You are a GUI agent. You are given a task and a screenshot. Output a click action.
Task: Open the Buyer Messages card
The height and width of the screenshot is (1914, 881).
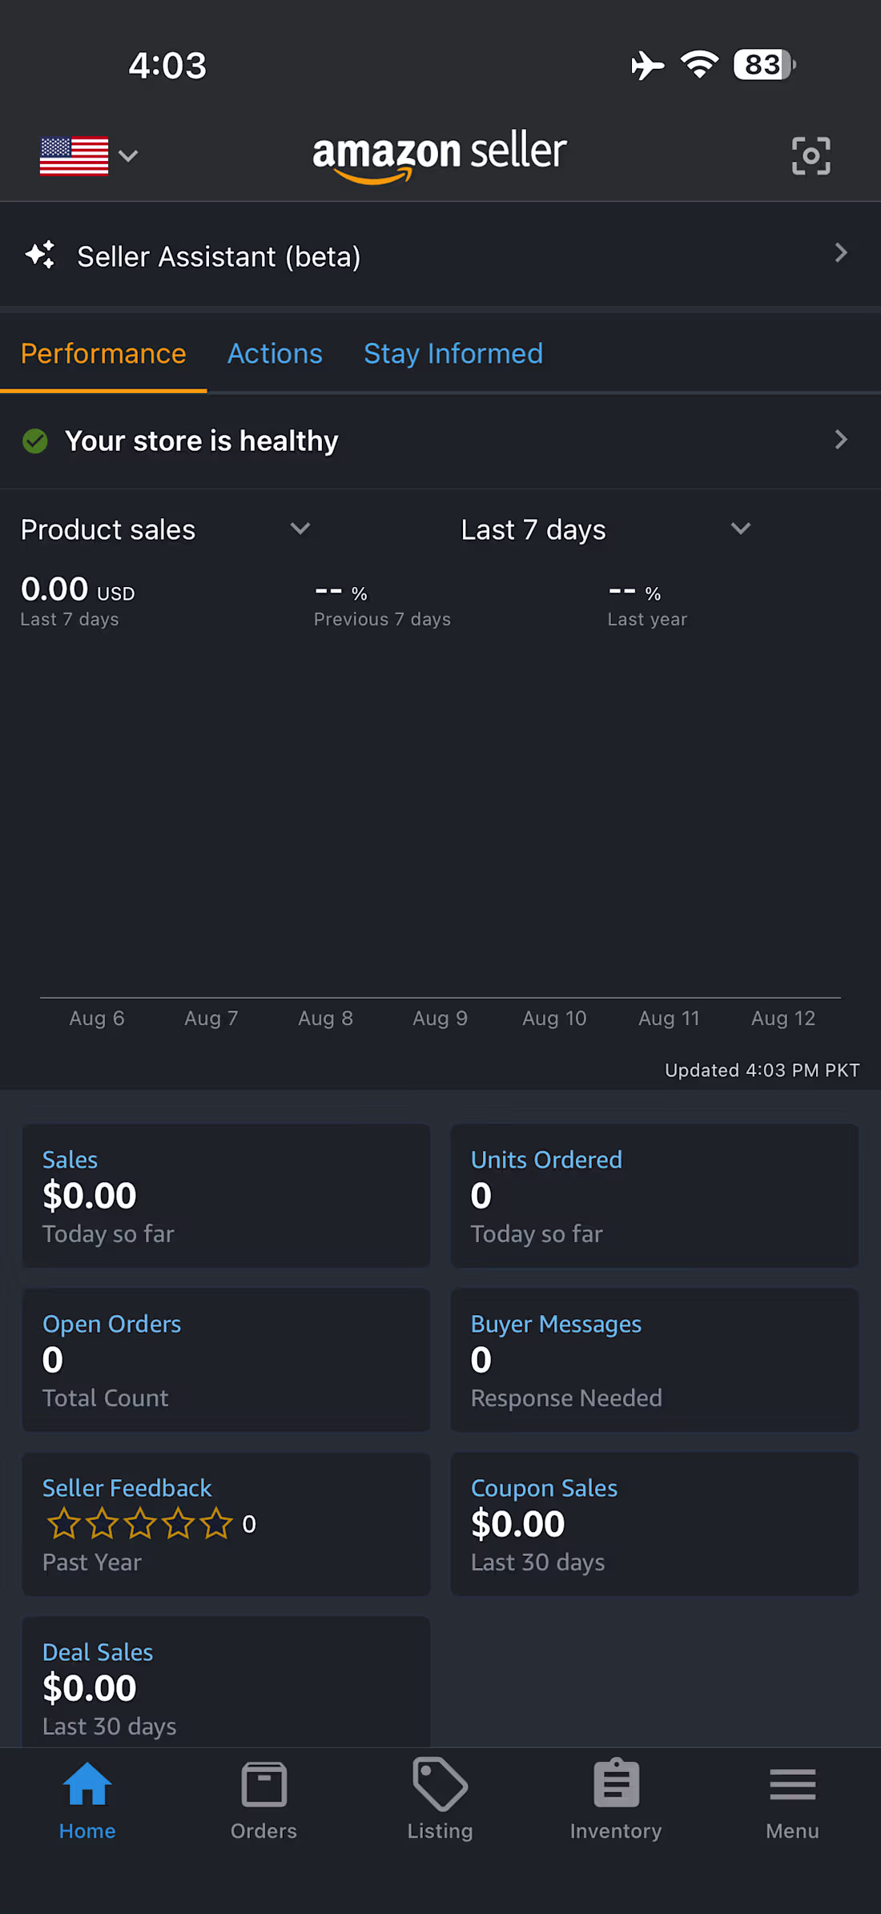coord(654,1360)
